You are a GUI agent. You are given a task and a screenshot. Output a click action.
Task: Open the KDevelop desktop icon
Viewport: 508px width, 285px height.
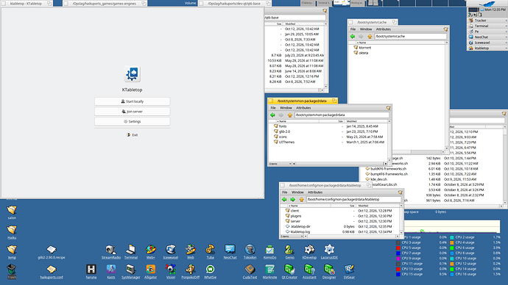click(x=309, y=252)
